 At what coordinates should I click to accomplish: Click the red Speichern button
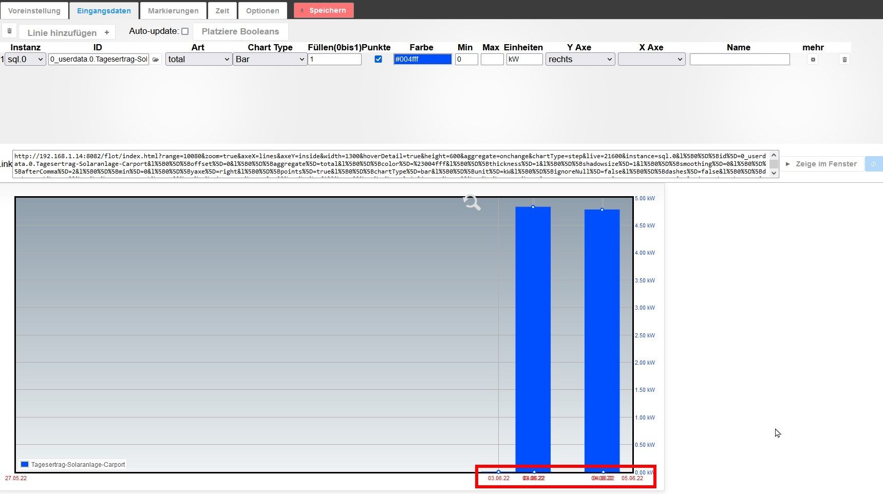coord(324,10)
